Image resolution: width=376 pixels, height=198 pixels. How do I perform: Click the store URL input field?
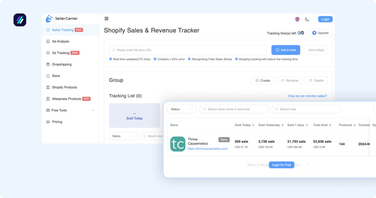pyautogui.click(x=188, y=50)
